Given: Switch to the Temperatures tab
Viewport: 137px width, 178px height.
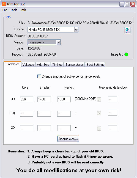Looking at the screenshot, I should pyautogui.click(x=74, y=65).
